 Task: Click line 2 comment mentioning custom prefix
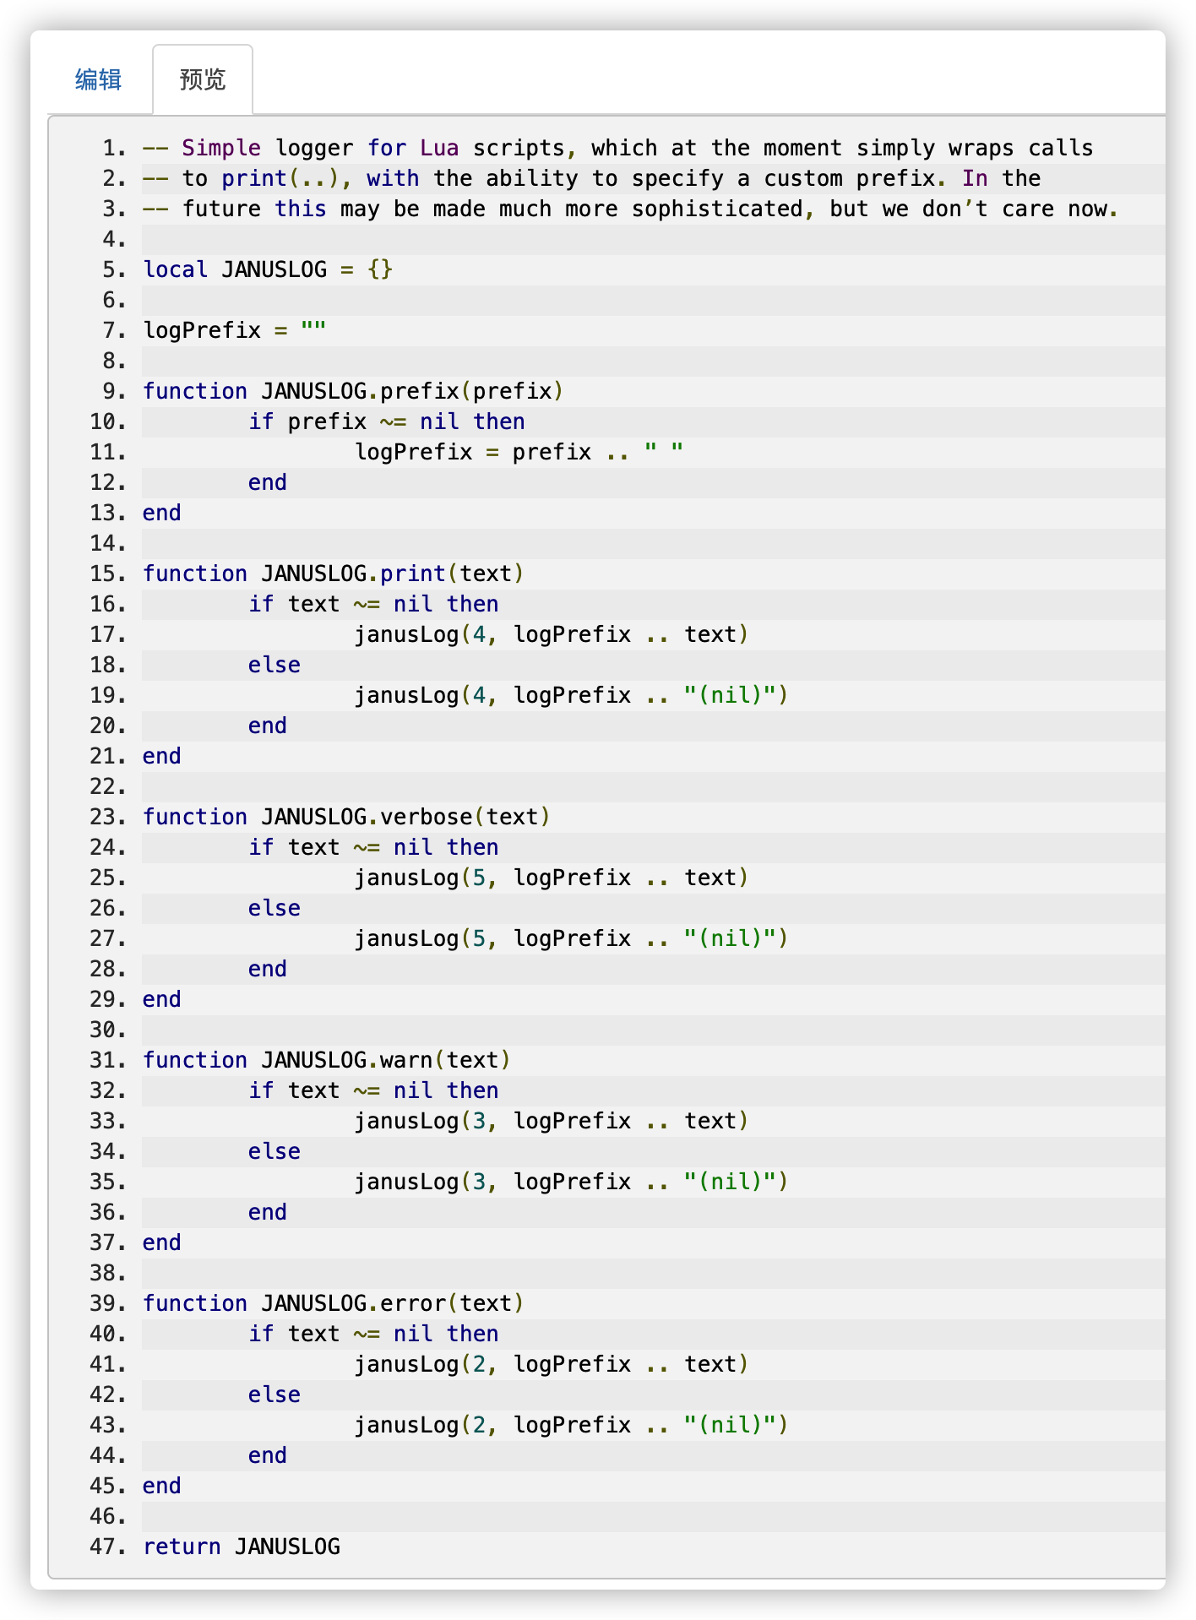pyautogui.click(x=591, y=178)
